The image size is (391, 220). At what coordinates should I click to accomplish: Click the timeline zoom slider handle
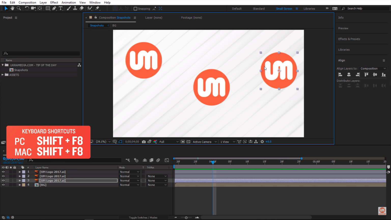[x=186, y=217]
